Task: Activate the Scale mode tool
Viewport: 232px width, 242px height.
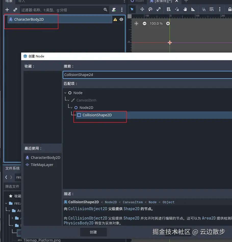Action: 159,9
